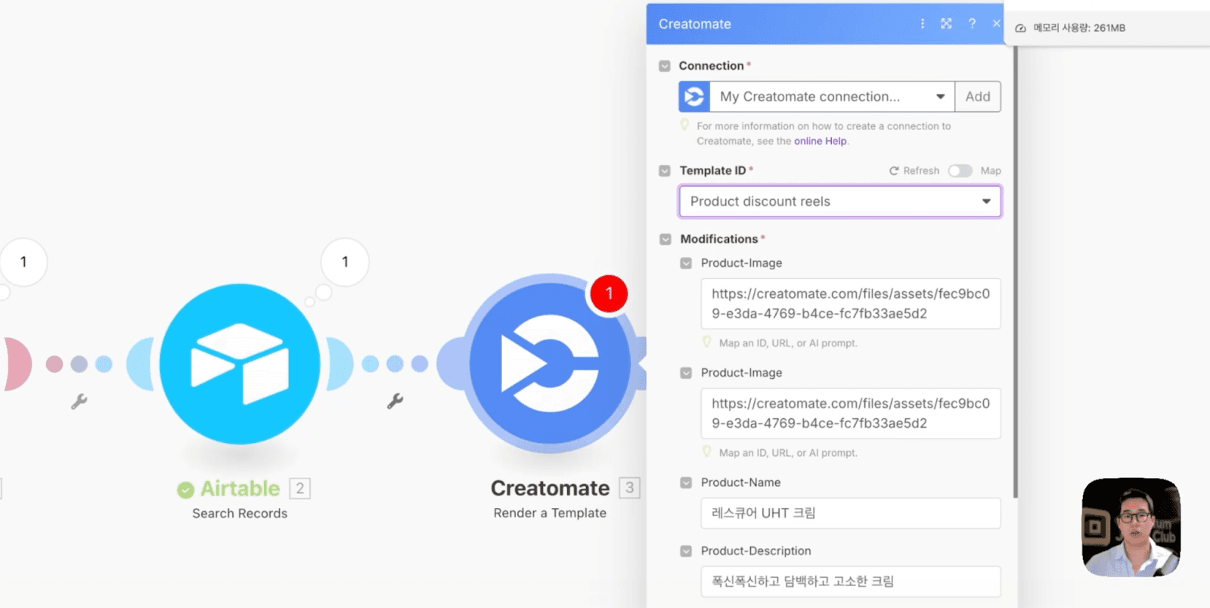Open the Creatomate panel three-dot options menu
The image size is (1210, 608).
[x=923, y=23]
